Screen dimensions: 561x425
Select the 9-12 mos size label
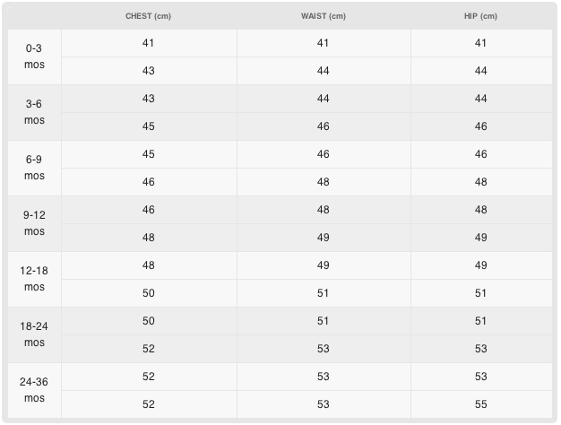(34, 223)
